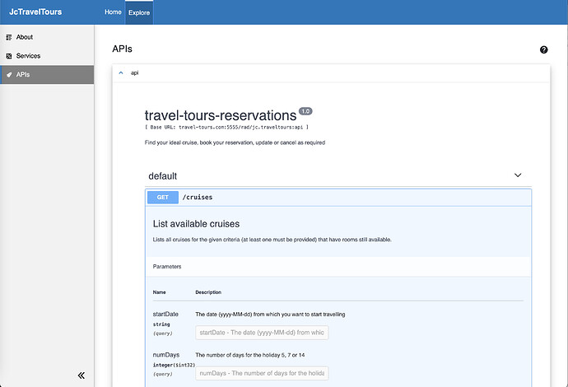This screenshot has height=387, width=568.
Task: Click the GET method badge
Action: coord(163,197)
